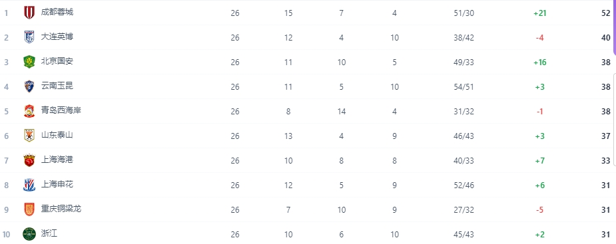Open the 北京国安 team page link

[57, 62]
